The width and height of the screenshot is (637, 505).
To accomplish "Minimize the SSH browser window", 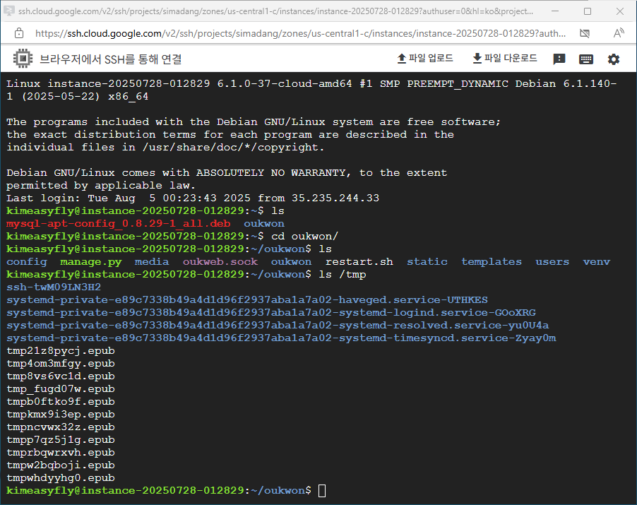I will tap(555, 11).
